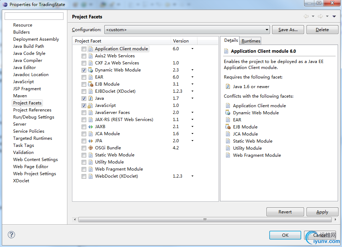The height and width of the screenshot is (247, 342).
Task: Click the horizontal scrollbar thumb
Action: pos(205,219)
